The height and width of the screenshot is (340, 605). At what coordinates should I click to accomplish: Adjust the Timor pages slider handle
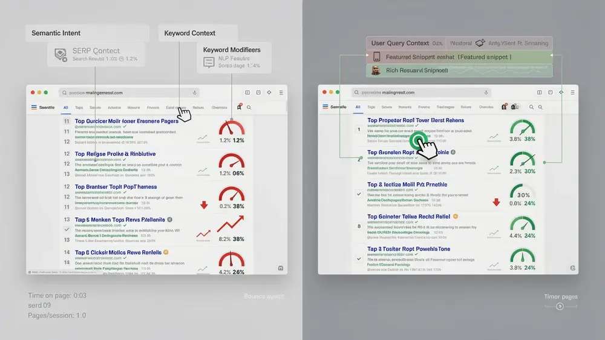point(560,307)
